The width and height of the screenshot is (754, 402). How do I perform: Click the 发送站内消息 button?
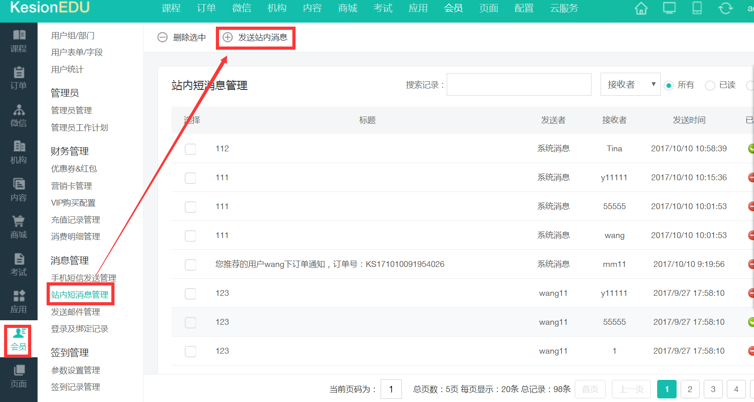coord(256,37)
